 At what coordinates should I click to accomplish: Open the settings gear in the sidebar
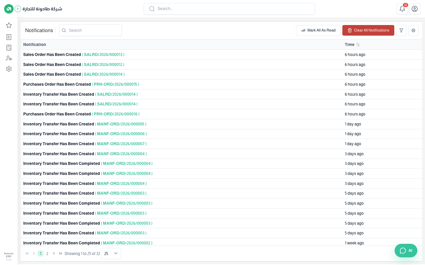pyautogui.click(x=9, y=69)
